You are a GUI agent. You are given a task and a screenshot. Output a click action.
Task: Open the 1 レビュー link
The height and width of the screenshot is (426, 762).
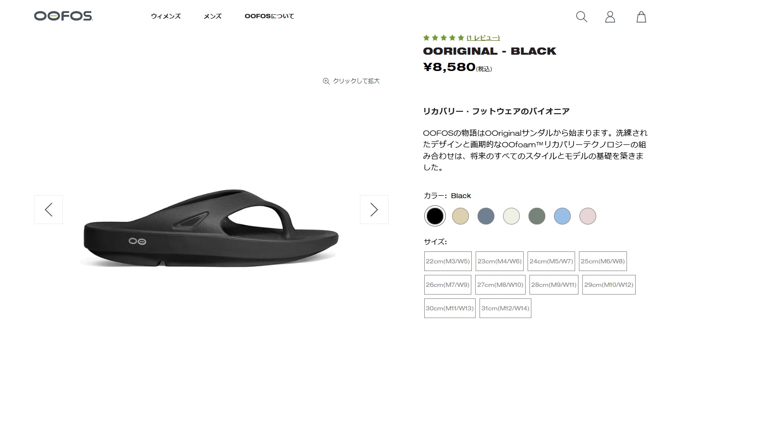tap(483, 38)
